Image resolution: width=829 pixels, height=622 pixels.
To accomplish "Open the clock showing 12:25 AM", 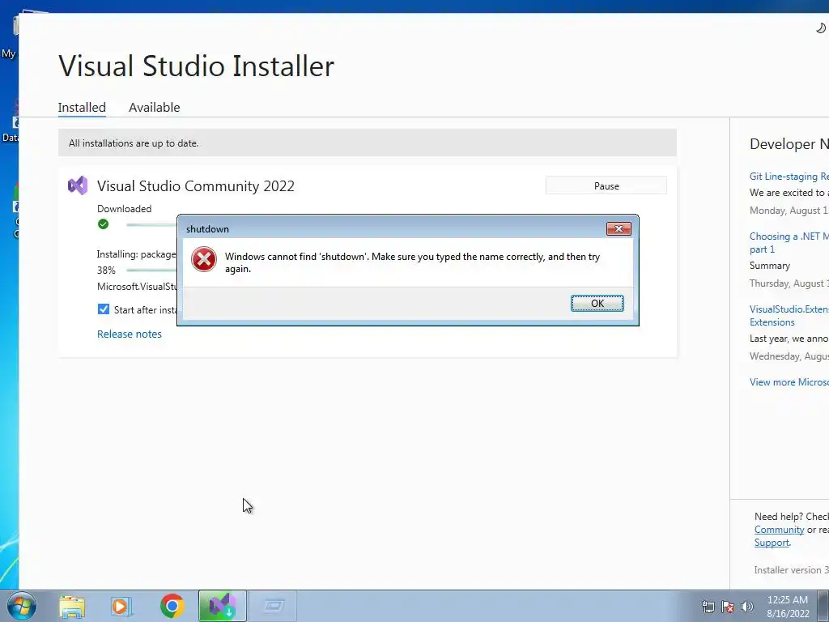I will point(788,607).
